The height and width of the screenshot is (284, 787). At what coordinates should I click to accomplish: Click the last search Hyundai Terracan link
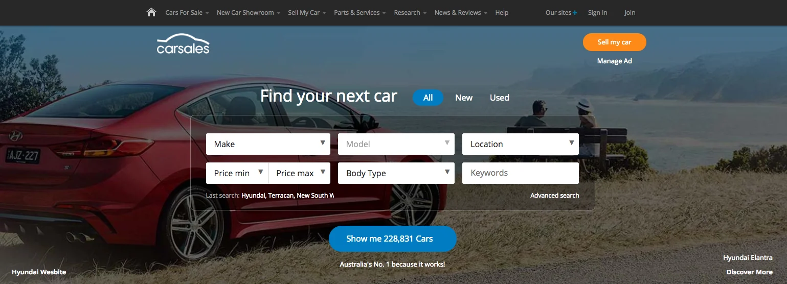[x=288, y=196]
